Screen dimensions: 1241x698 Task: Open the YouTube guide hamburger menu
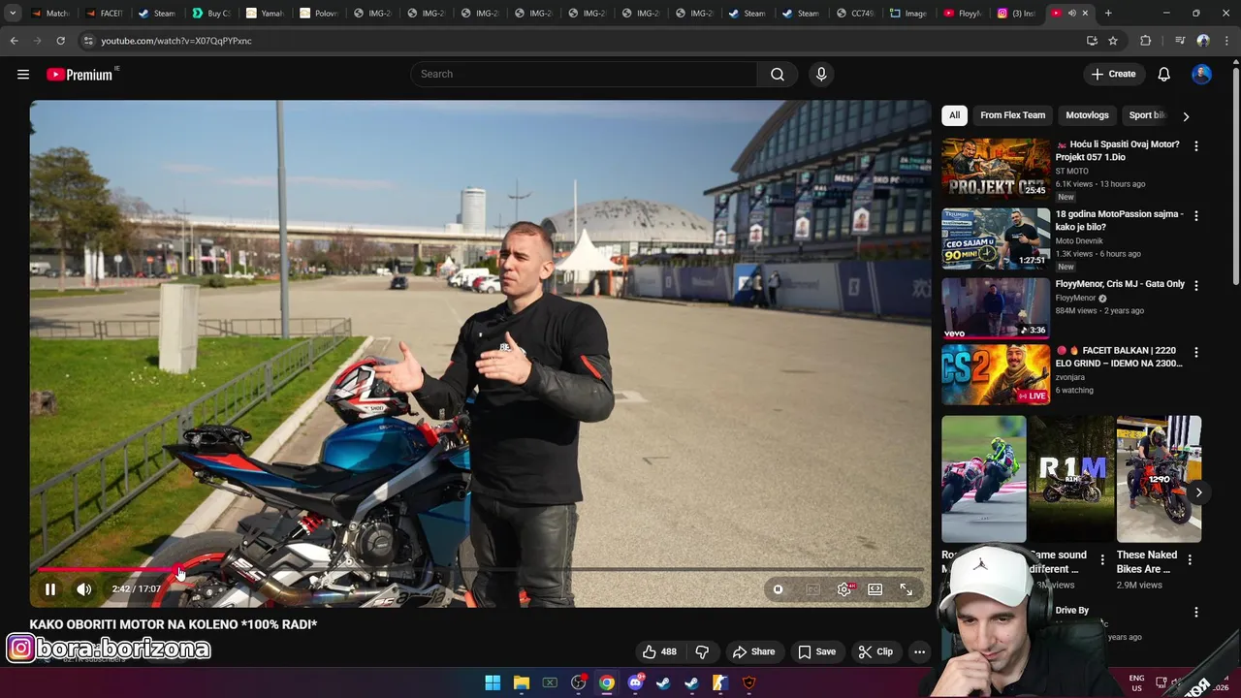click(23, 75)
